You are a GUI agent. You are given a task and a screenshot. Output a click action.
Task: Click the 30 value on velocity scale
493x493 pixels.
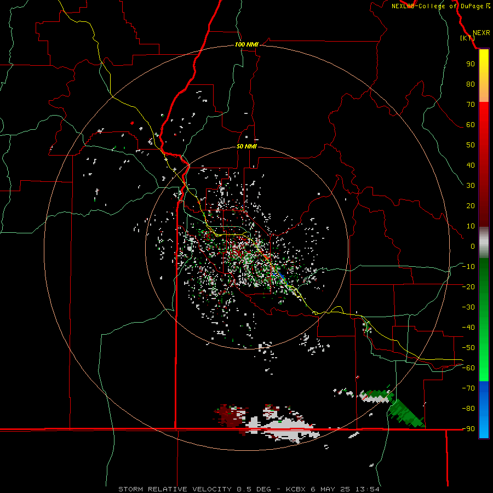[471, 186]
